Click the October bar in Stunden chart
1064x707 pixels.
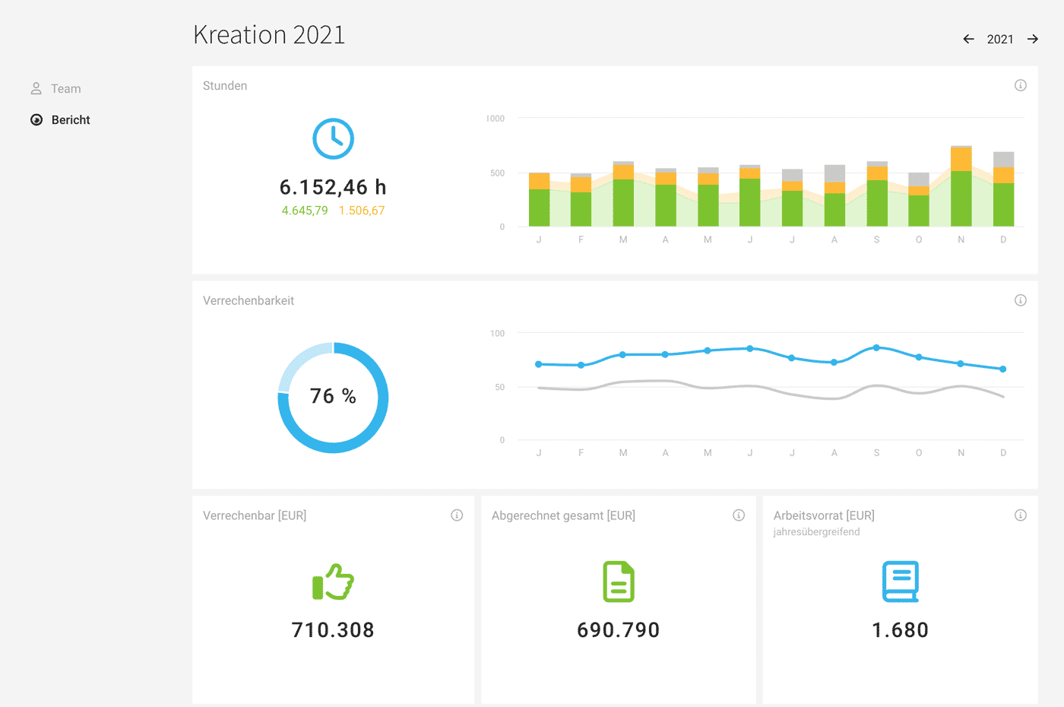point(919,200)
